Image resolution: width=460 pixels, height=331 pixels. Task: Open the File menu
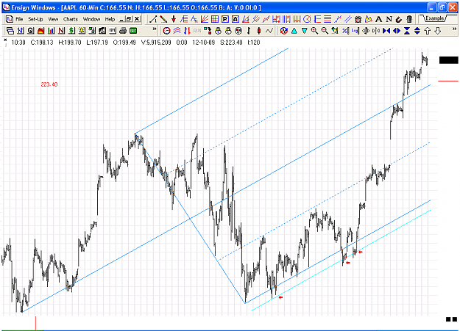[x=19, y=19]
